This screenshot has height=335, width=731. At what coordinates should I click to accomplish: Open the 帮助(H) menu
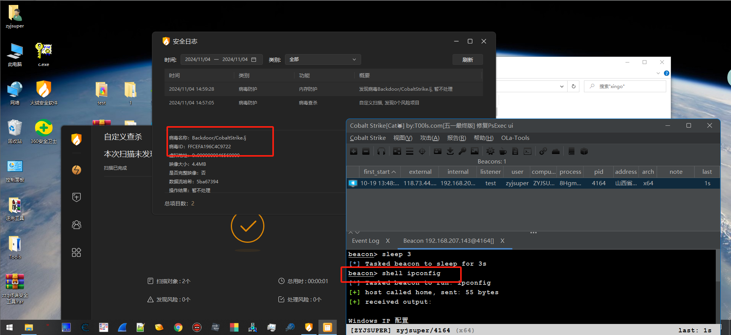coord(483,138)
